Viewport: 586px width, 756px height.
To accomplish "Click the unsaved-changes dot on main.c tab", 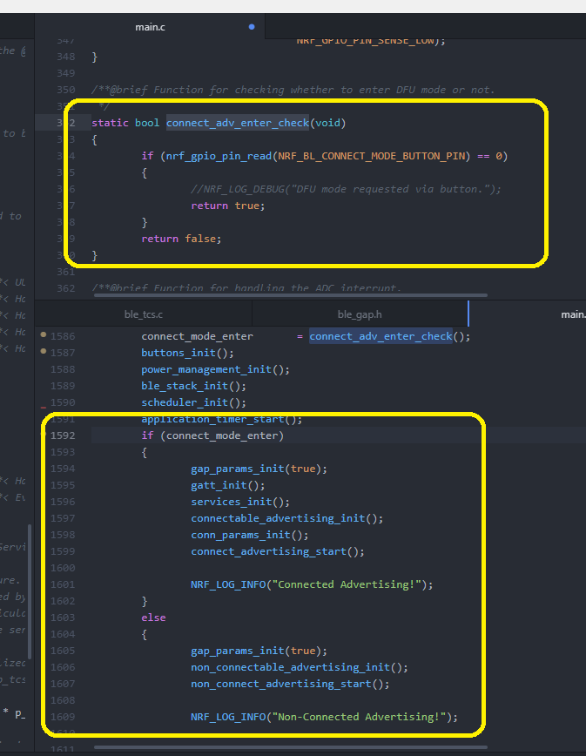I will coord(252,27).
